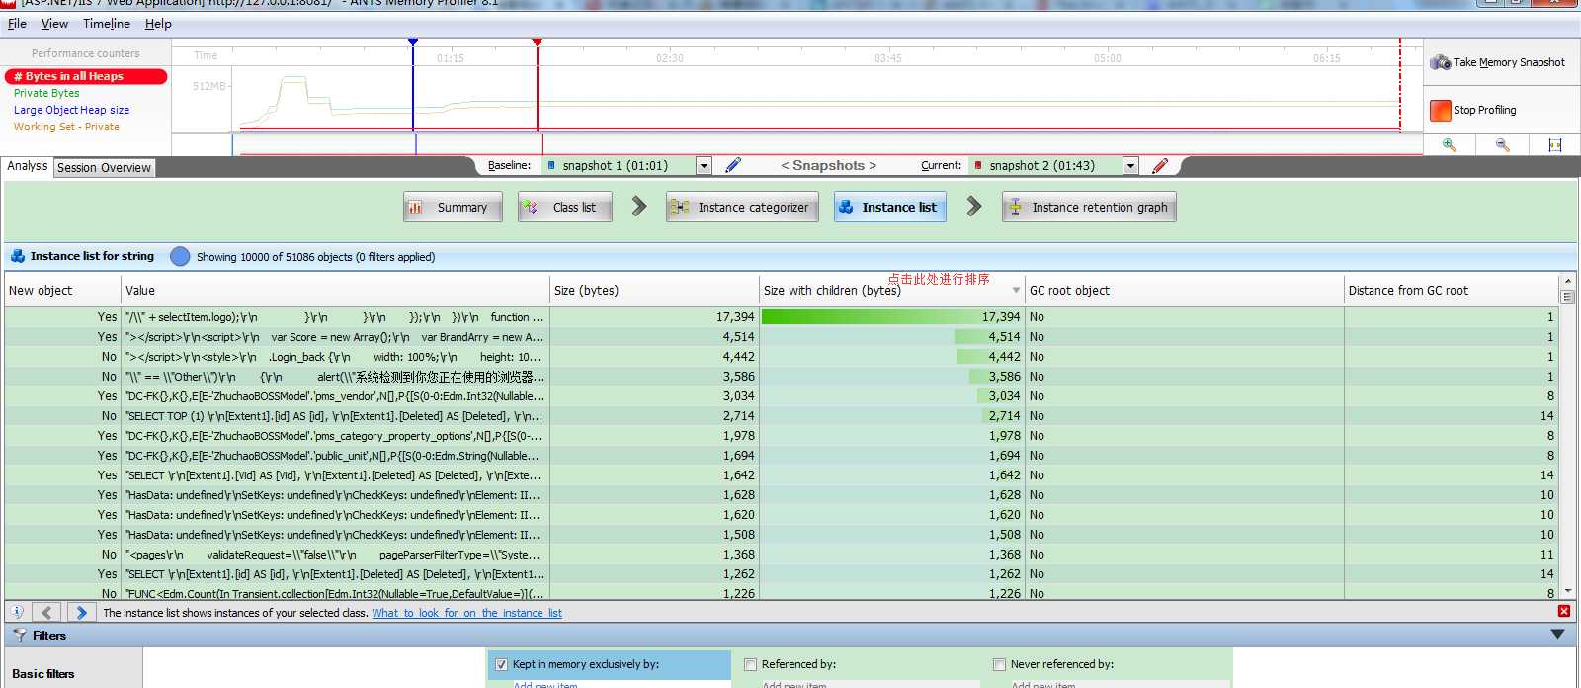
Task: Close the hint bar with red X
Action: pyautogui.click(x=1564, y=611)
